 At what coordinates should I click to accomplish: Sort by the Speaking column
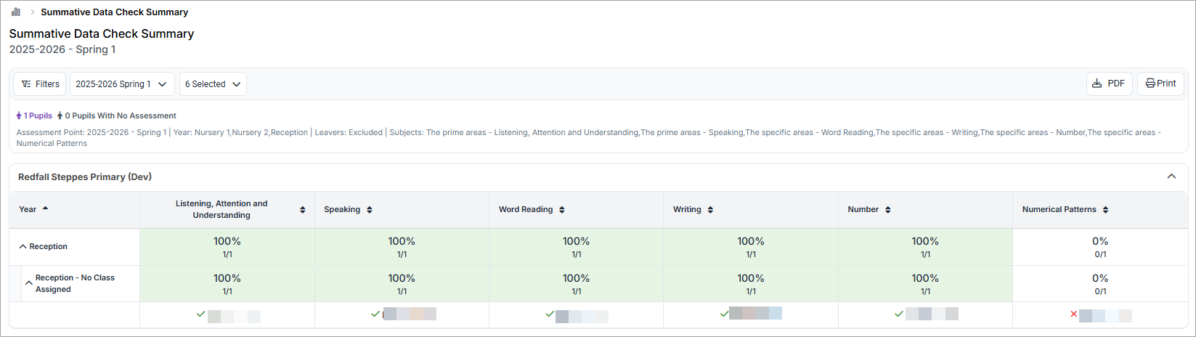click(370, 210)
